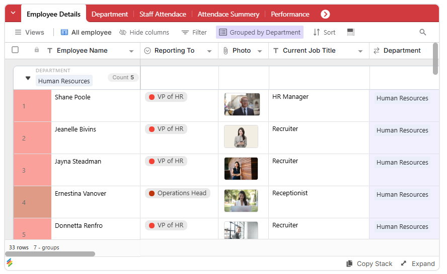Click the row number 3 colored cell
Image resolution: width=447 pixels, height=274 pixels.
coord(32,170)
